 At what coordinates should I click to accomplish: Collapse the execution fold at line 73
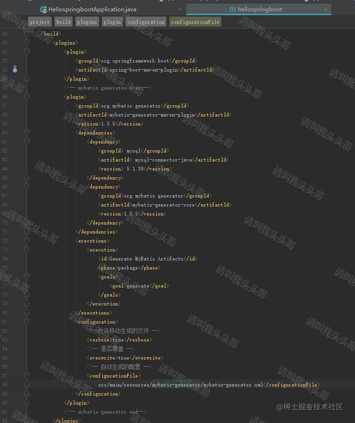click(x=27, y=249)
